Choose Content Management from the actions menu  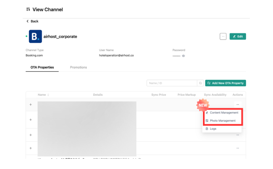click(222, 113)
